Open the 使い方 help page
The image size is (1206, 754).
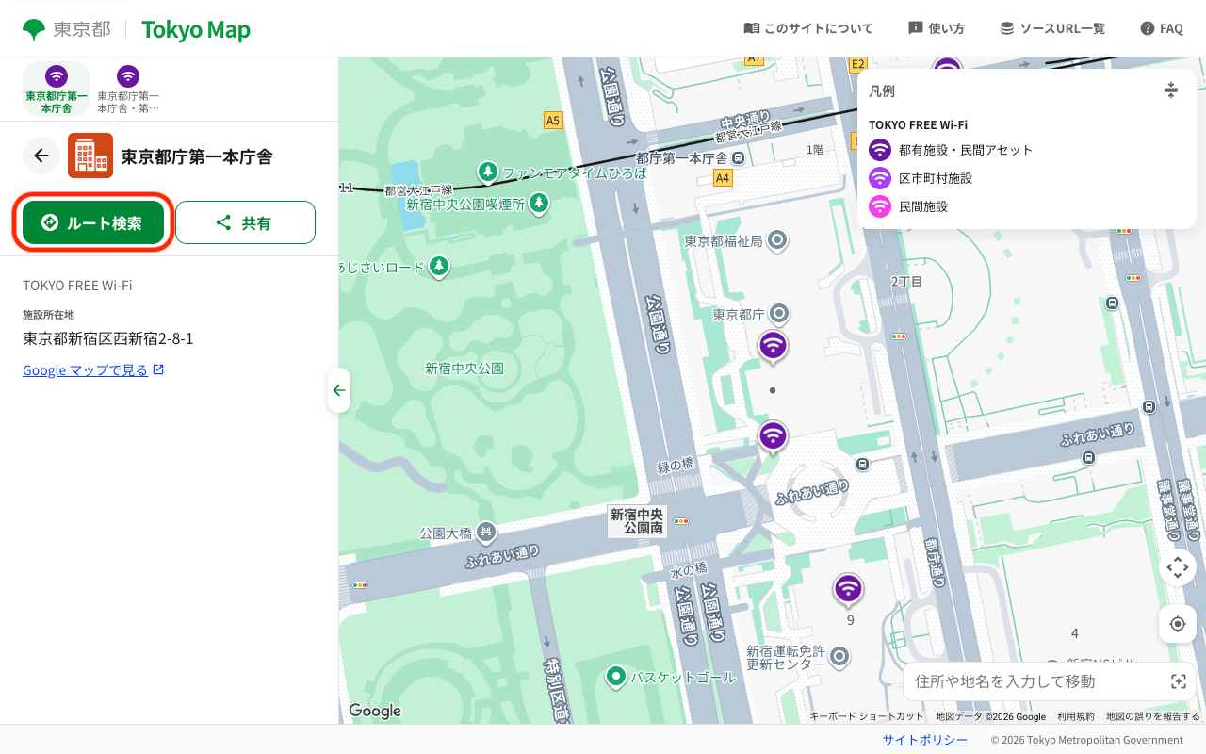(x=937, y=28)
